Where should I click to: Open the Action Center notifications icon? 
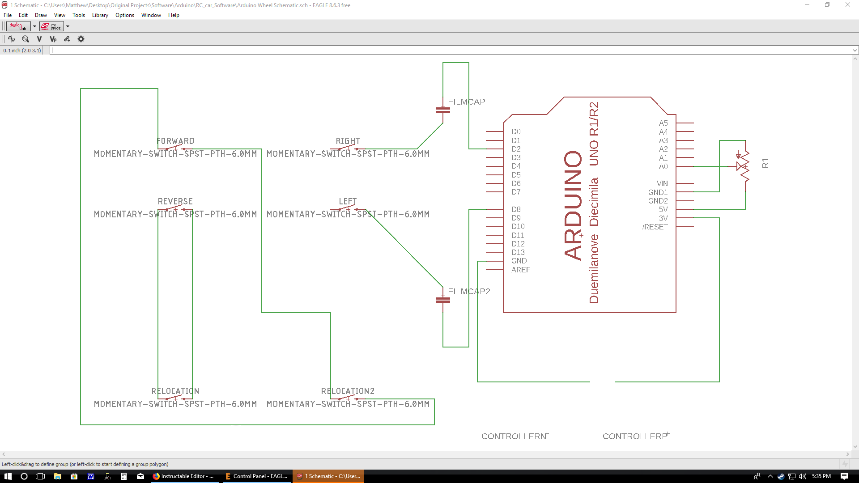(x=844, y=476)
